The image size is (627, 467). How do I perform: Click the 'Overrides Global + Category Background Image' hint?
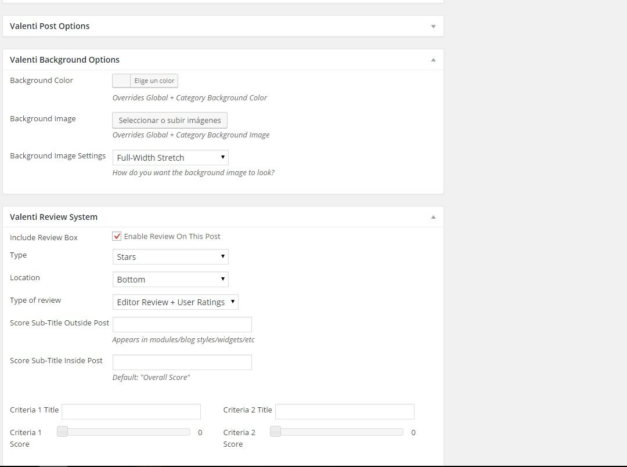(191, 135)
